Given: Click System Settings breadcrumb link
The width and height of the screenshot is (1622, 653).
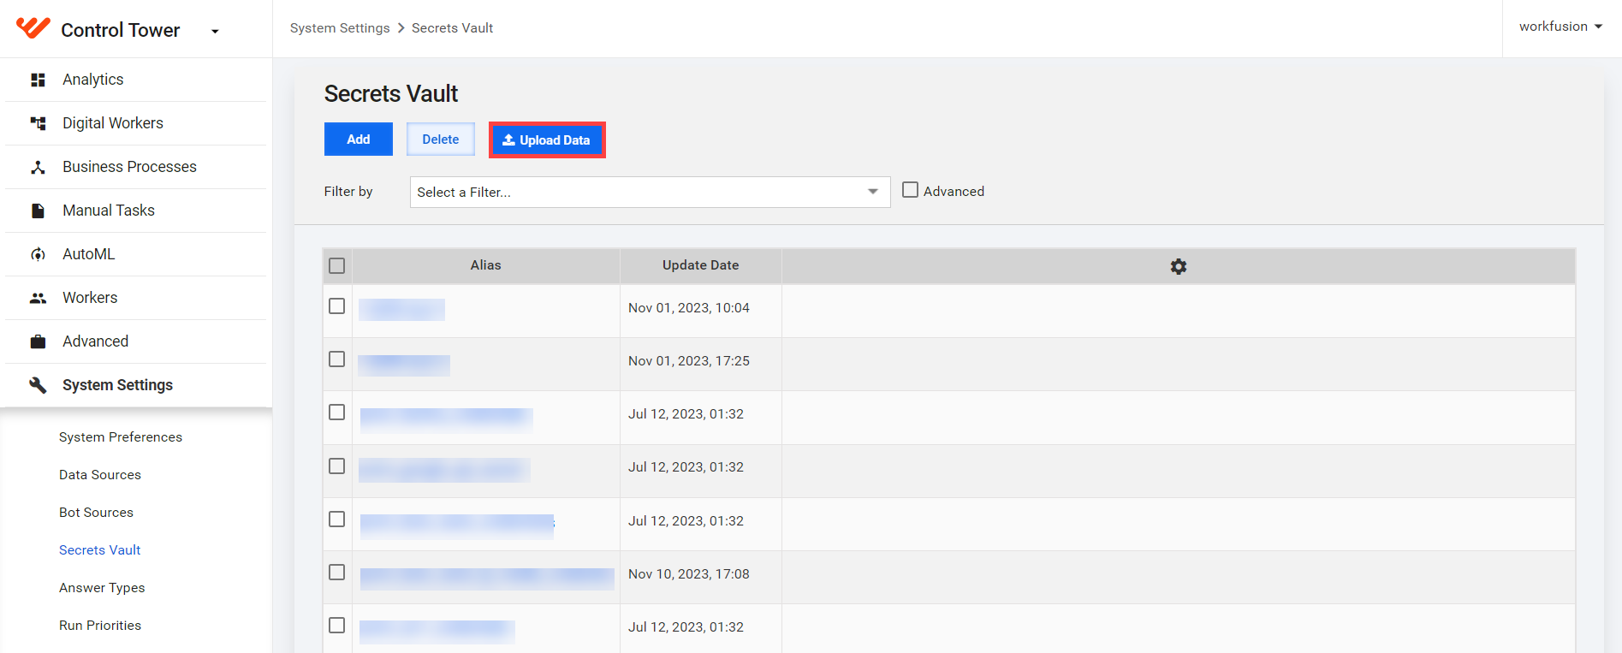Looking at the screenshot, I should [340, 28].
